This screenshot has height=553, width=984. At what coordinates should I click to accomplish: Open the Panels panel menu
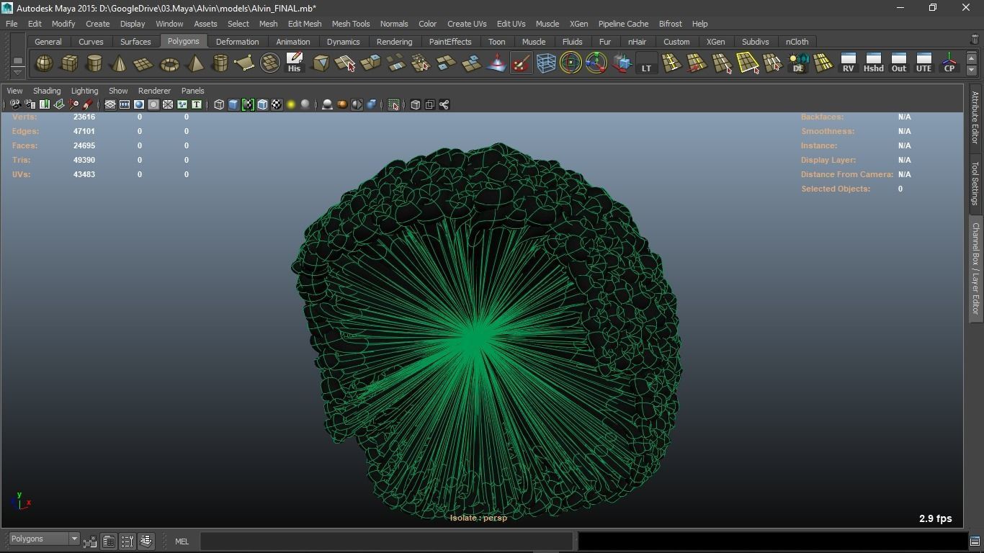[x=192, y=91]
